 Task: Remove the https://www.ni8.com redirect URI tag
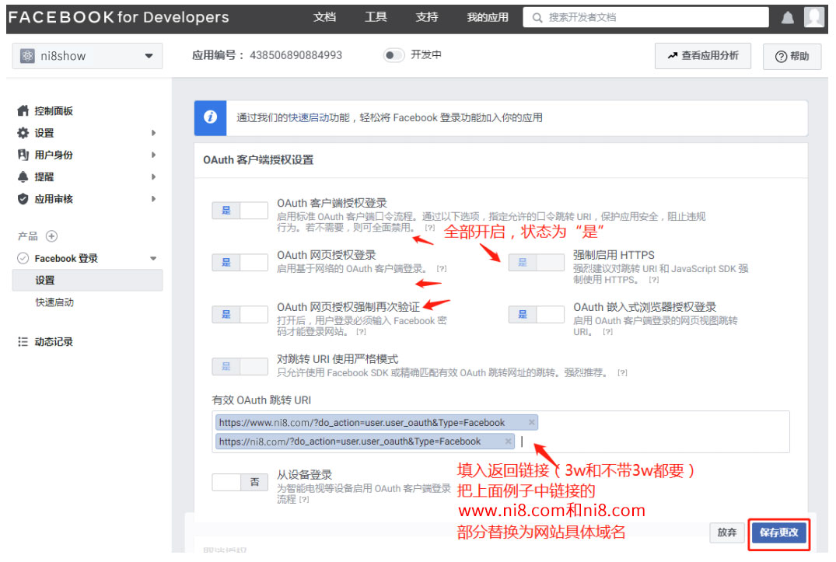531,423
